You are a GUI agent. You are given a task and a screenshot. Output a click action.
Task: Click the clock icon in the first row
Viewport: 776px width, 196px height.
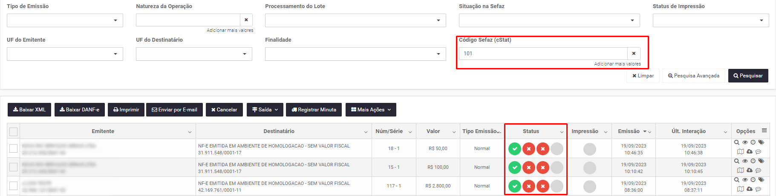point(753,142)
